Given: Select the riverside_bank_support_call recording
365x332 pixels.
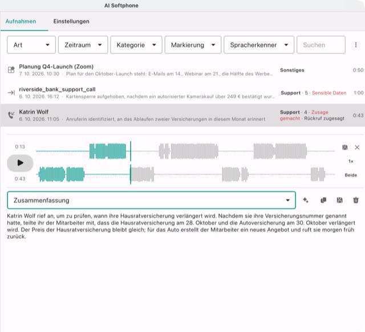Looking at the screenshot, I should [182, 93].
